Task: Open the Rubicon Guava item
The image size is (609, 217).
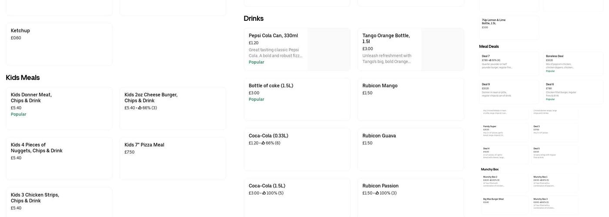Action: click(411, 149)
